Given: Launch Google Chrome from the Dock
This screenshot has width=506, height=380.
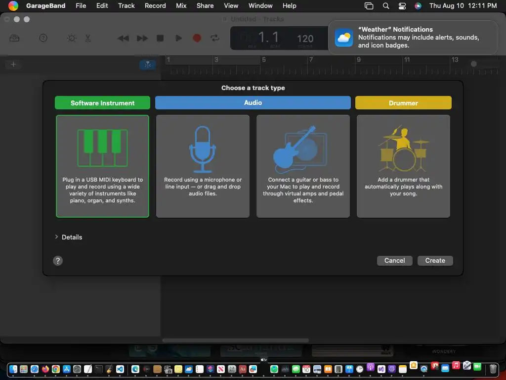Looking at the screenshot, I should 56,369.
